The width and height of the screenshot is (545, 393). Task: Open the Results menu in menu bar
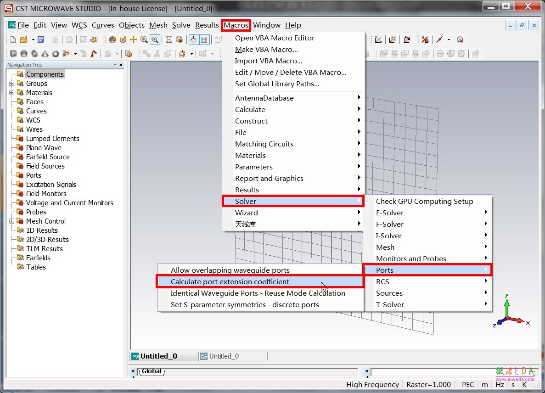207,25
